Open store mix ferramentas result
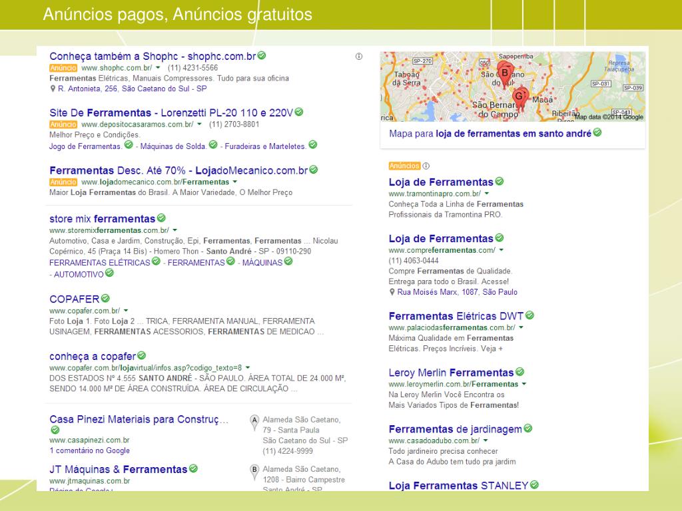682x511 pixels. coord(102,218)
